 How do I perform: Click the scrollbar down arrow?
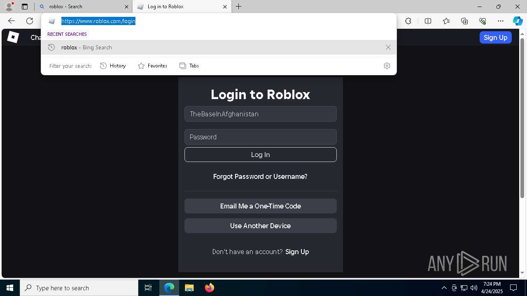[x=522, y=273]
